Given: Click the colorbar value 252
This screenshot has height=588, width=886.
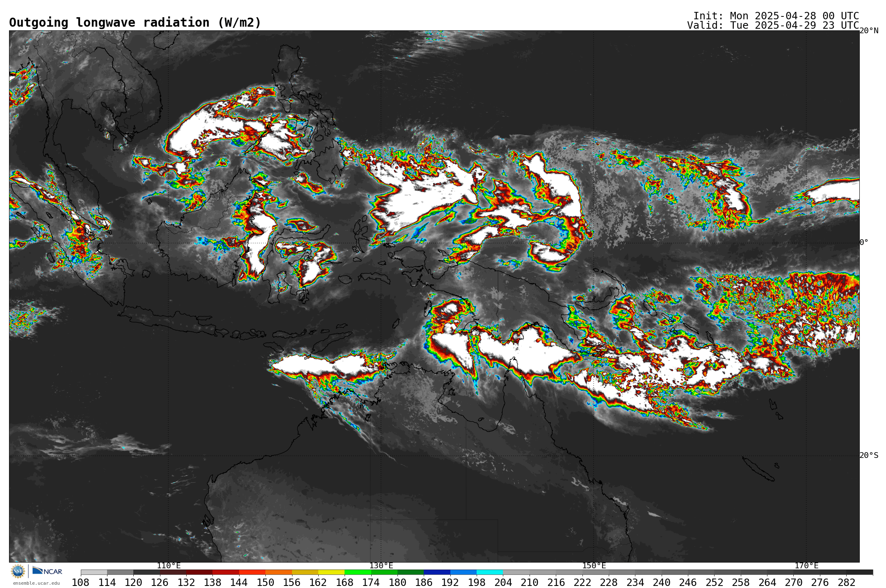Looking at the screenshot, I should 714,583.
